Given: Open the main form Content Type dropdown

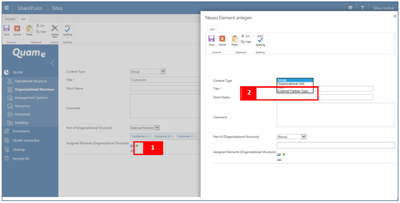Looking at the screenshot, I should point(162,71).
